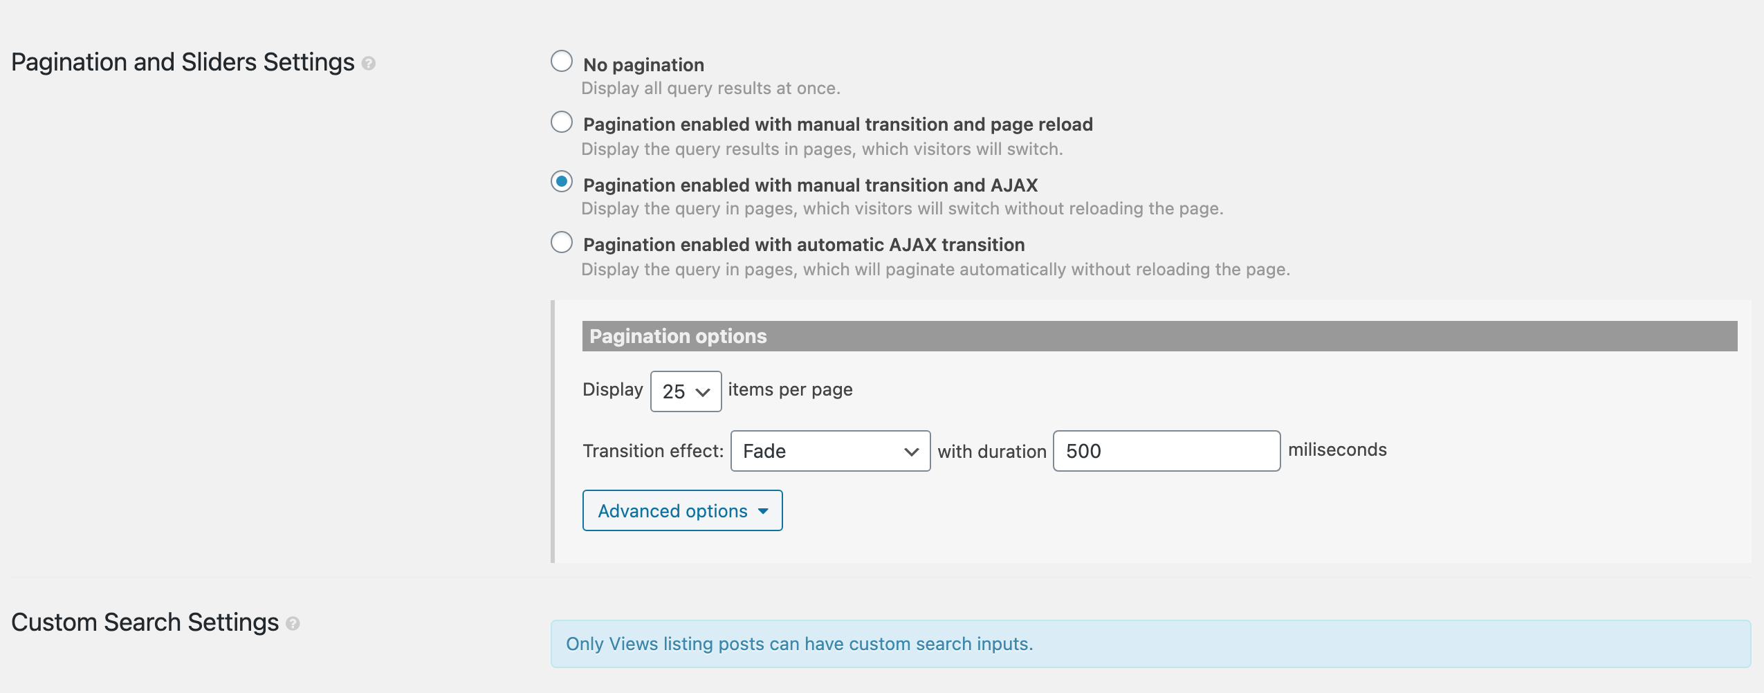The height and width of the screenshot is (693, 1764).
Task: Open the items per page dropdown
Action: click(686, 391)
